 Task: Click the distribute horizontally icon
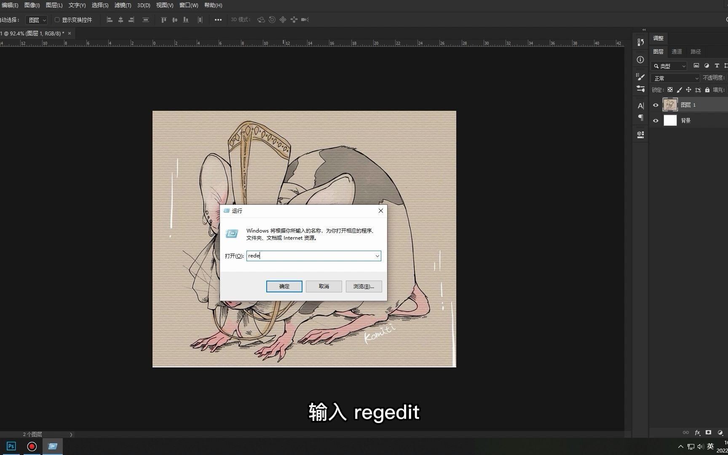(x=200, y=20)
